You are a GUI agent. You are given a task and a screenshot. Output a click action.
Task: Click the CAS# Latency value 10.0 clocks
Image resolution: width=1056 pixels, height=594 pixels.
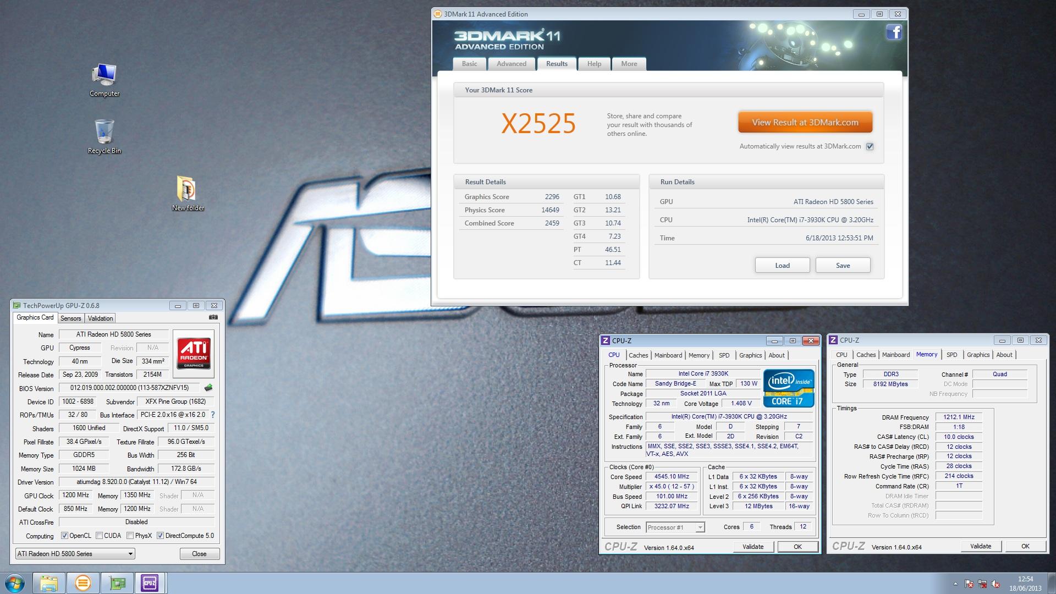point(959,437)
